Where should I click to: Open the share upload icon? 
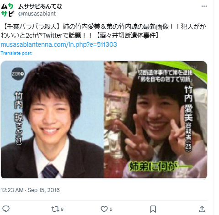coord(202,209)
